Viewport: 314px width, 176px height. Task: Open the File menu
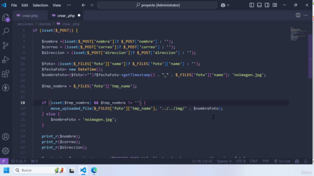[14, 5]
